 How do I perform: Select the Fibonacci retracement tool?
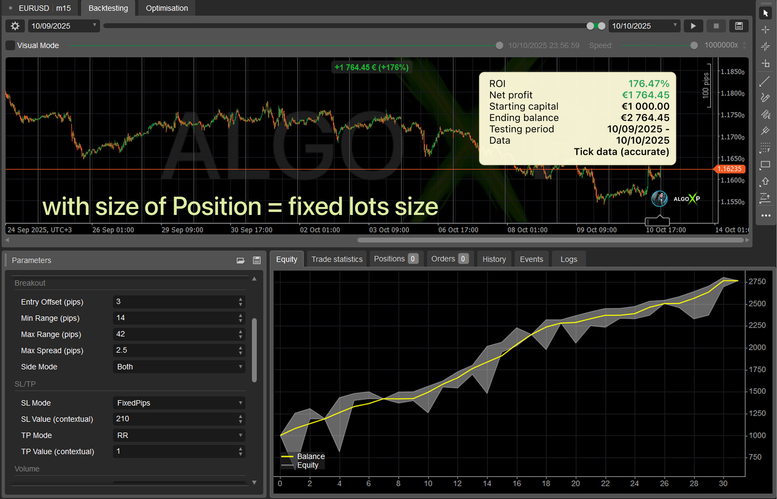click(x=765, y=148)
